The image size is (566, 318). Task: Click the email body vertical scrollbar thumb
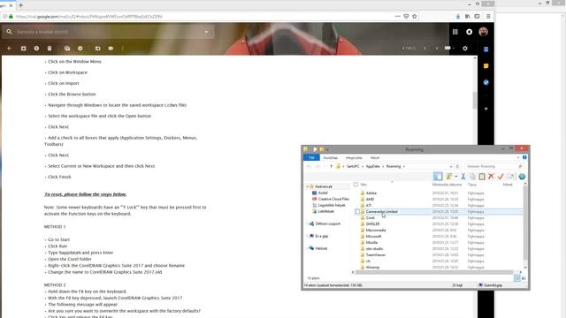pos(475,100)
